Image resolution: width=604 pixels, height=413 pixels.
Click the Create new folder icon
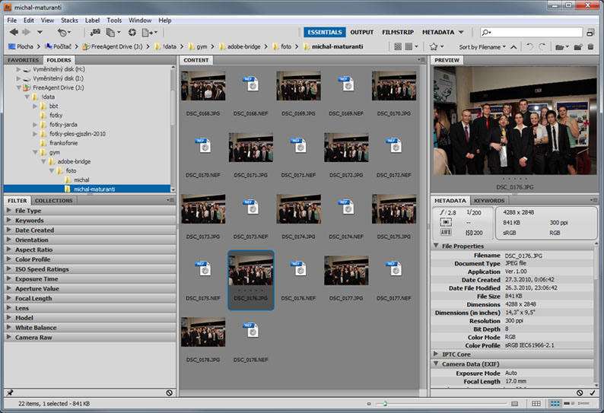coord(577,46)
